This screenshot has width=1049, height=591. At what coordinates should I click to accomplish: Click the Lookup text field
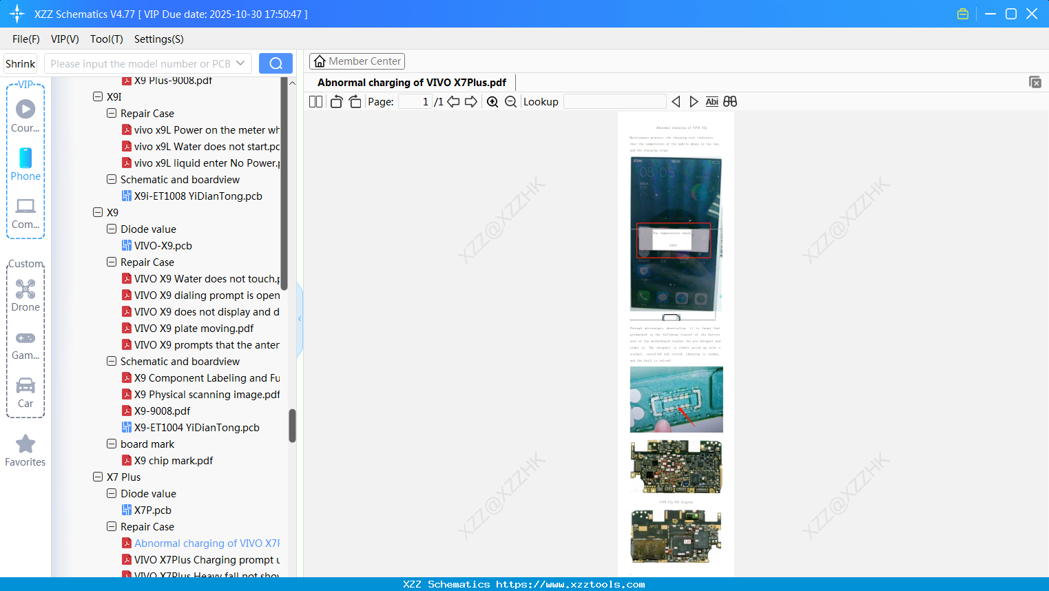[615, 102]
